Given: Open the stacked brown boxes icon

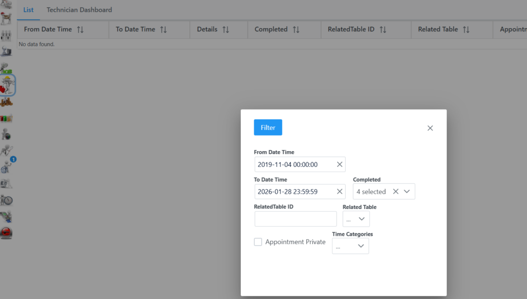Looking at the screenshot, I should click(x=7, y=102).
